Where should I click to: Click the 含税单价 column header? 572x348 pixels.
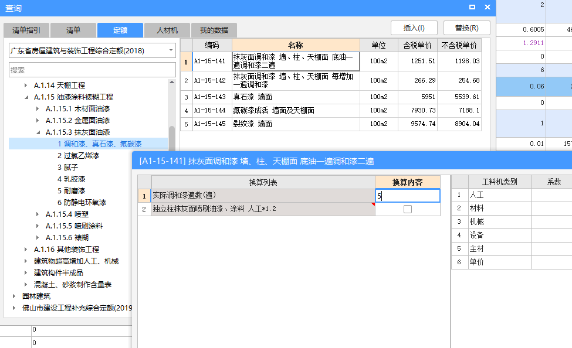click(418, 45)
